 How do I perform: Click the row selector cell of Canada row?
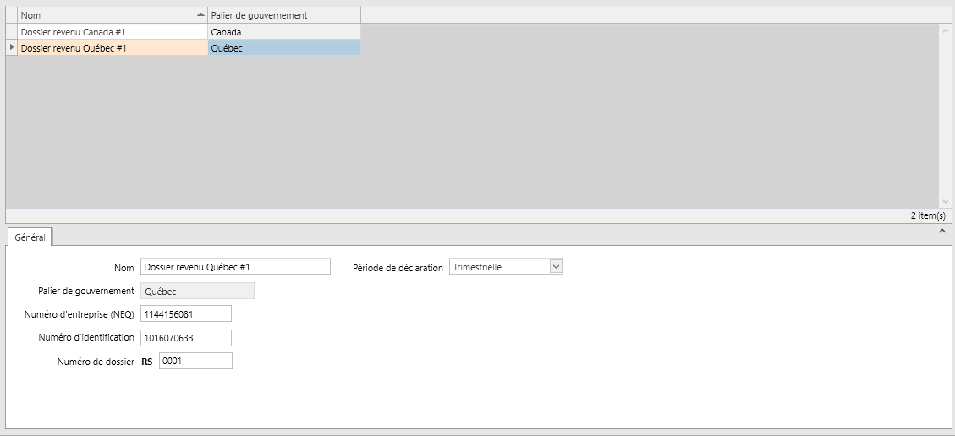tap(12, 32)
